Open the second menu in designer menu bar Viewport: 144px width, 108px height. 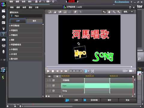tap(18, 7)
